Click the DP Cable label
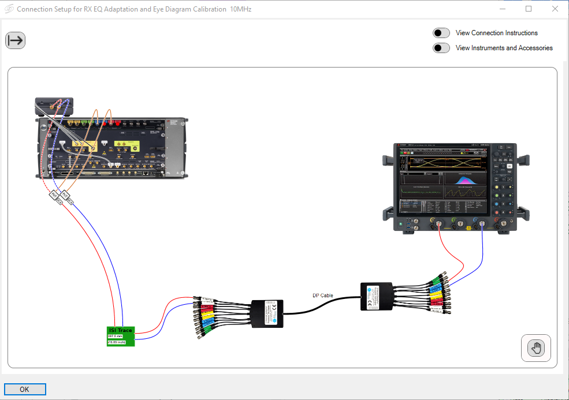 click(x=322, y=296)
